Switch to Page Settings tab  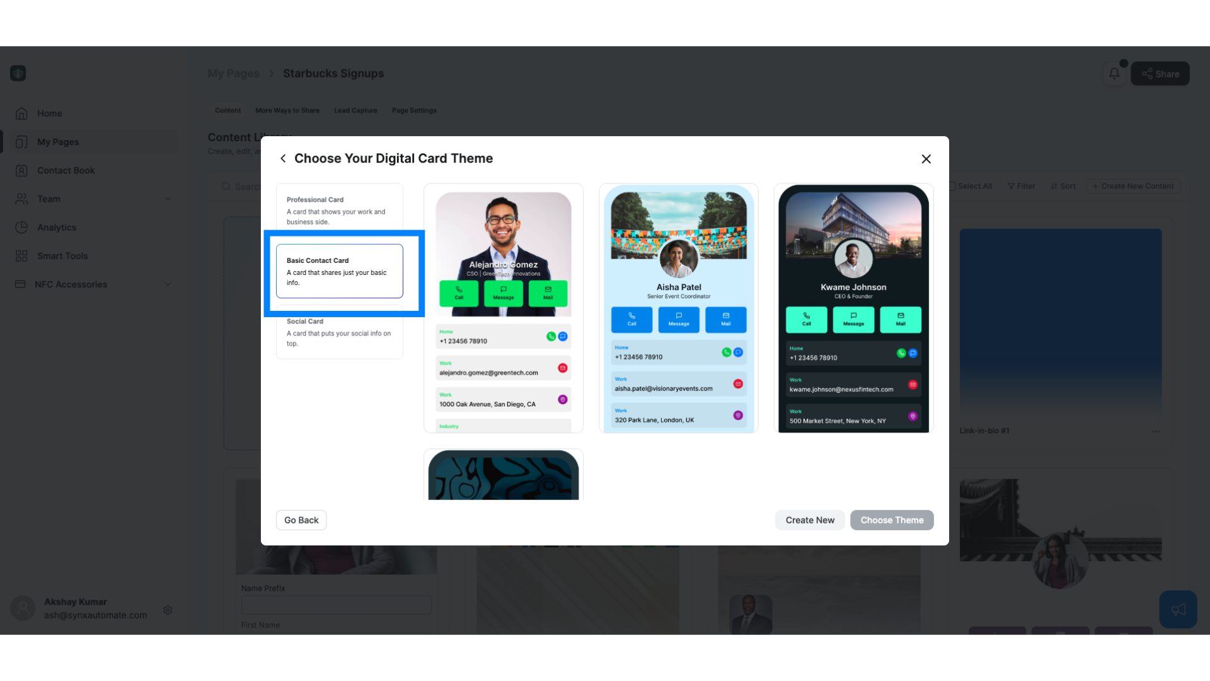tap(414, 110)
